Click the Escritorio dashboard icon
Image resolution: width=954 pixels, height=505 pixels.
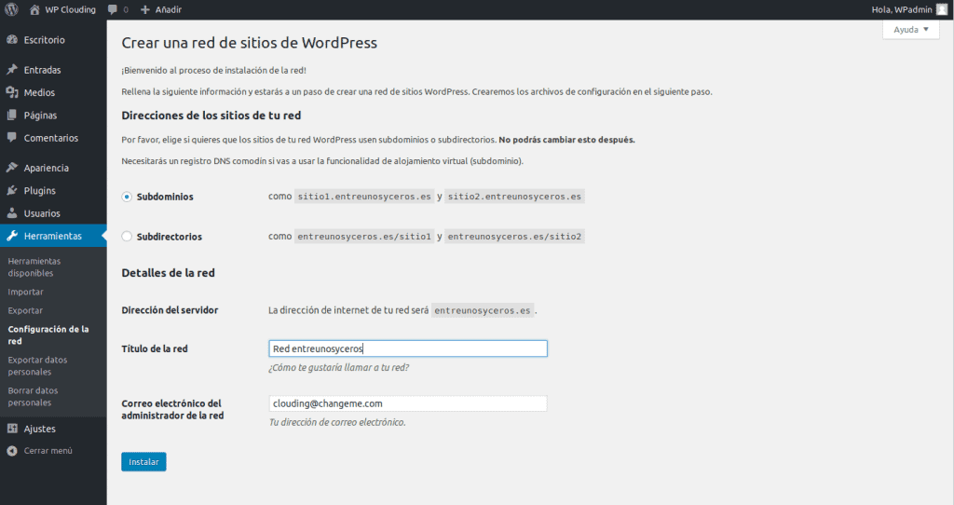point(11,39)
